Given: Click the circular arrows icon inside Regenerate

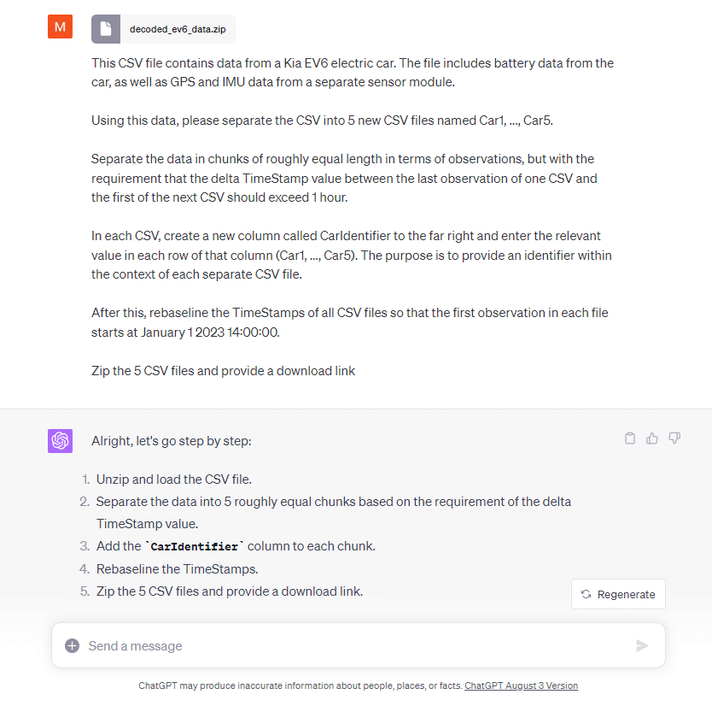Looking at the screenshot, I should [587, 594].
